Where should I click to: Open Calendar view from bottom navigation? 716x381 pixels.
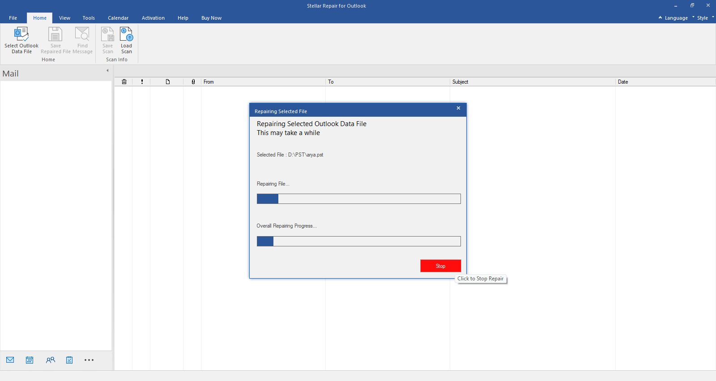pyautogui.click(x=30, y=360)
